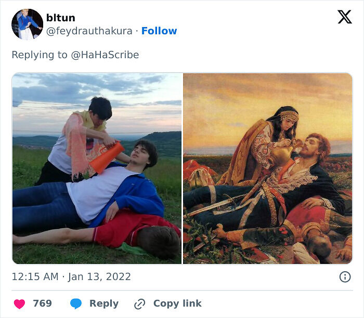
Task: Click the chain link copy icon
Action: pyautogui.click(x=139, y=304)
